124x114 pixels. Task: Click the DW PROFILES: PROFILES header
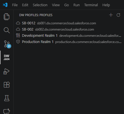(36, 15)
